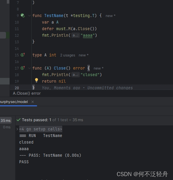This screenshot has height=180, width=173.
Task: Click the implements gutter icon next to type A
Action: coord(23,55)
